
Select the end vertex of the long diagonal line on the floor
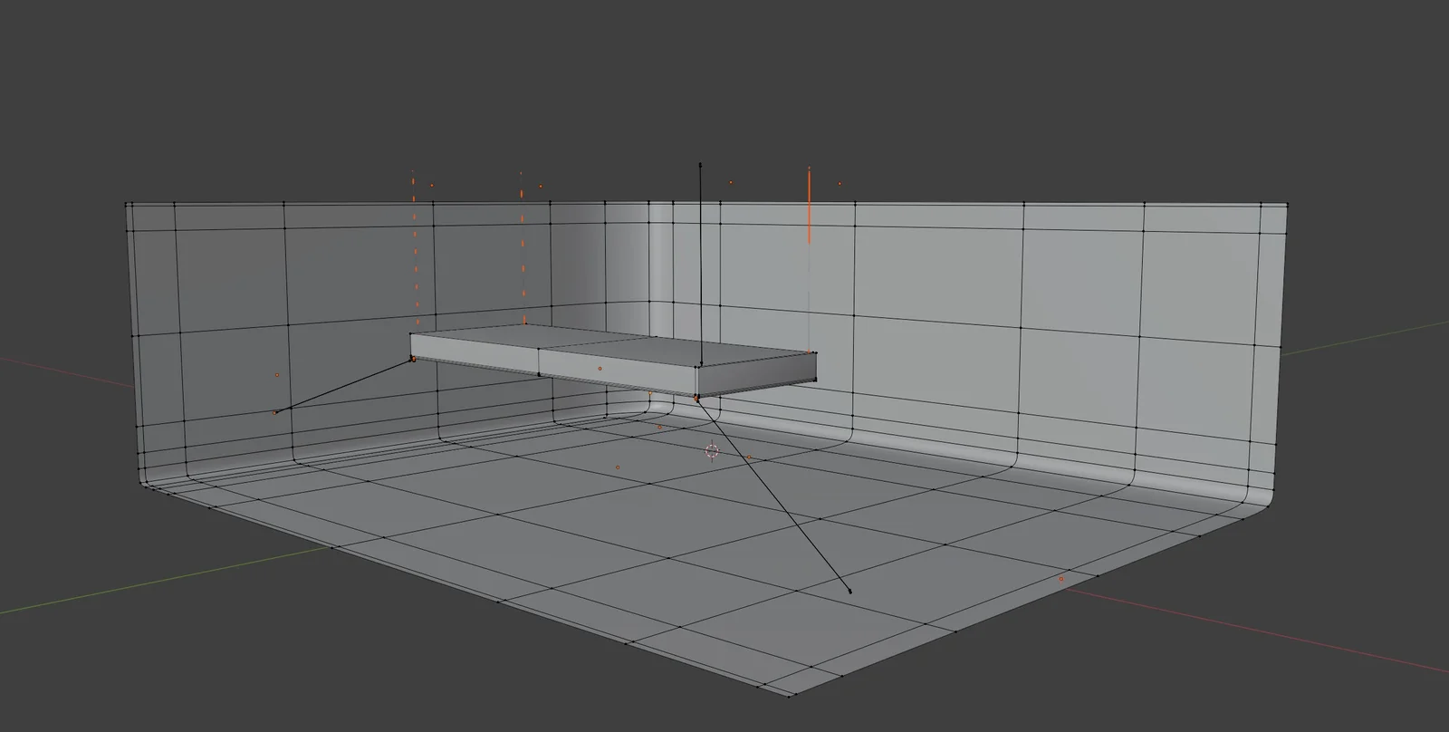pyautogui.click(x=849, y=592)
